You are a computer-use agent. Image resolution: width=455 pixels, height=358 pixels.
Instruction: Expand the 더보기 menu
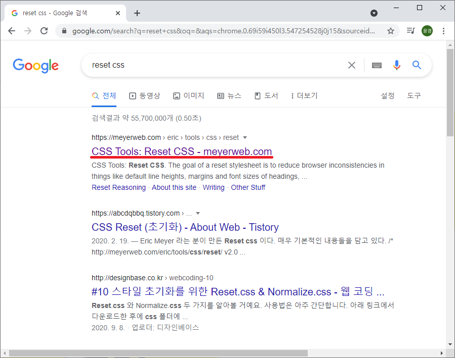click(x=304, y=96)
